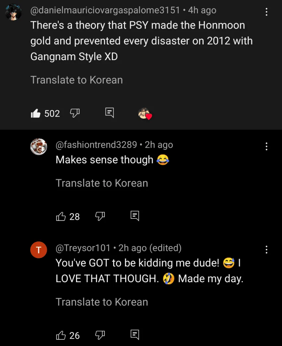Image resolution: width=282 pixels, height=346 pixels.
Task: Translate "Makes sense though" to Korean
Action: coord(102,183)
